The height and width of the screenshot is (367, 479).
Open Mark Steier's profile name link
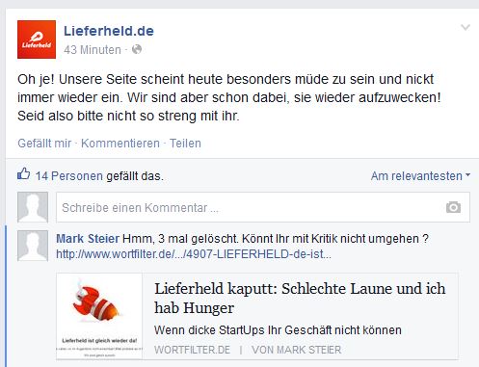click(x=88, y=239)
